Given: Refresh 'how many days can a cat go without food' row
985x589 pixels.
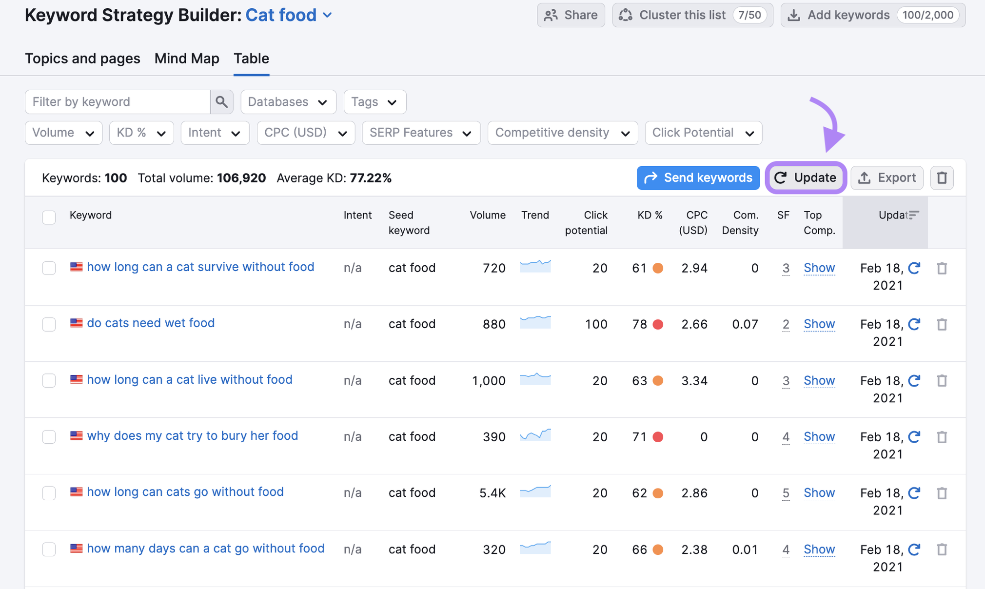Looking at the screenshot, I should click(914, 549).
